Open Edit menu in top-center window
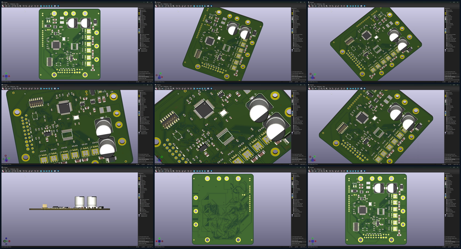This screenshot has height=249, width=461. tap(159, 4)
